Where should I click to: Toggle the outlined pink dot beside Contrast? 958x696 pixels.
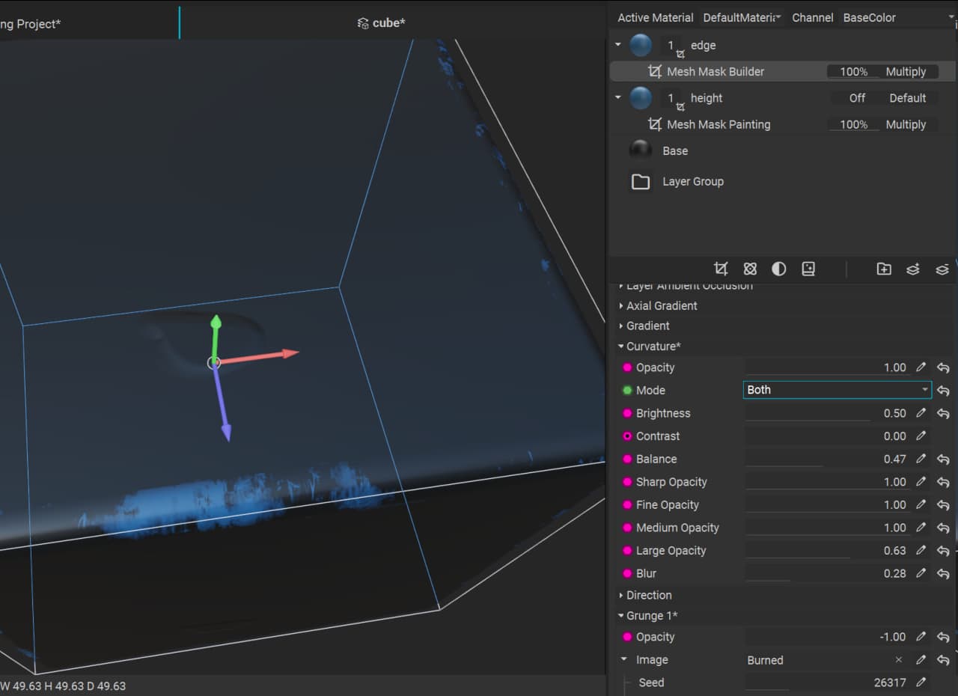click(x=627, y=436)
